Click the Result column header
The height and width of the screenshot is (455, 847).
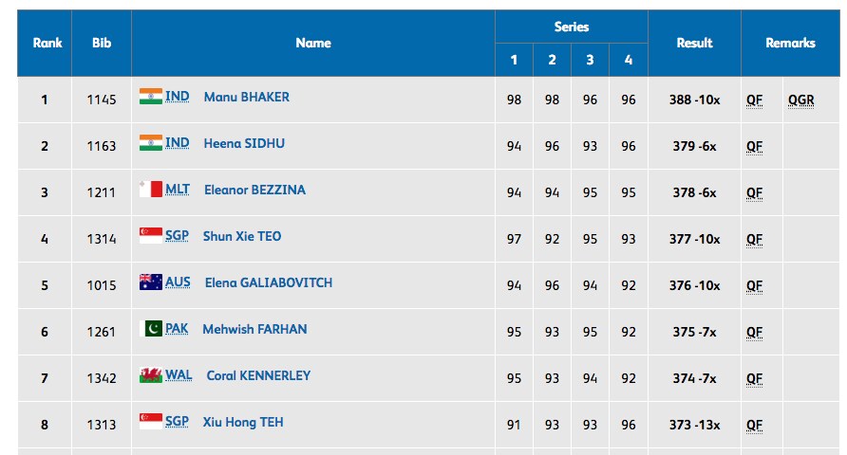tap(694, 43)
